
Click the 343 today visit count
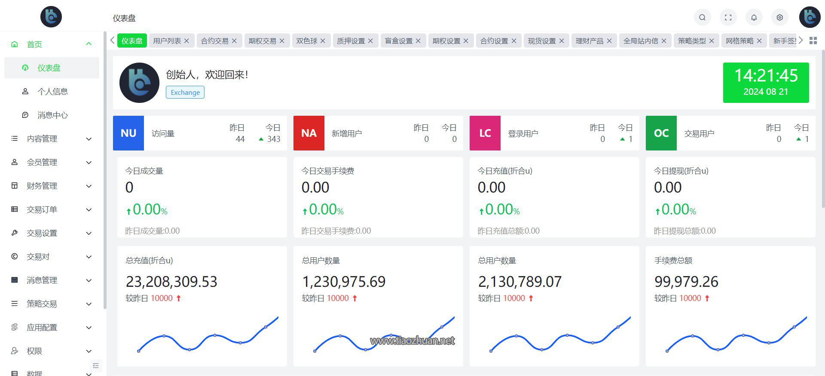pyautogui.click(x=274, y=139)
